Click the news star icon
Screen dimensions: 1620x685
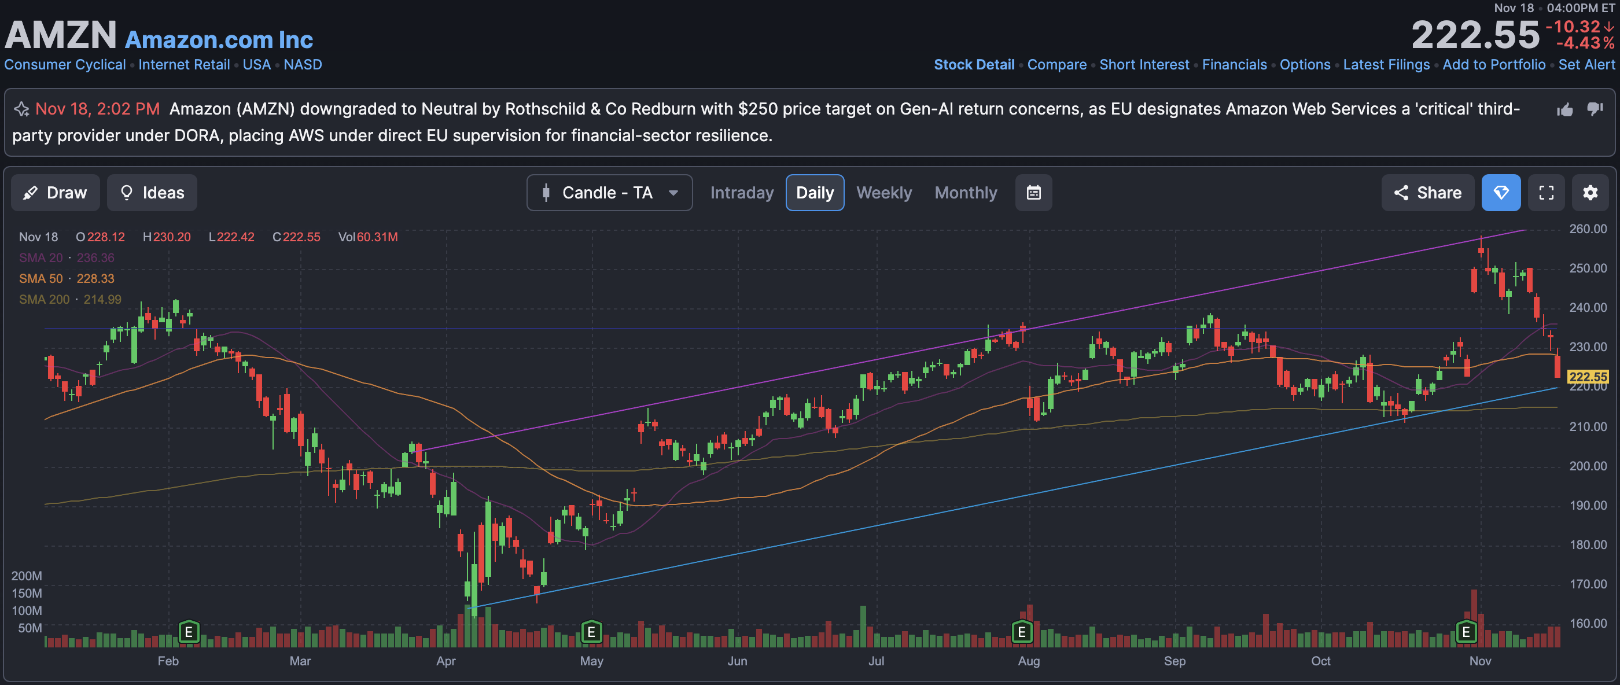point(22,109)
